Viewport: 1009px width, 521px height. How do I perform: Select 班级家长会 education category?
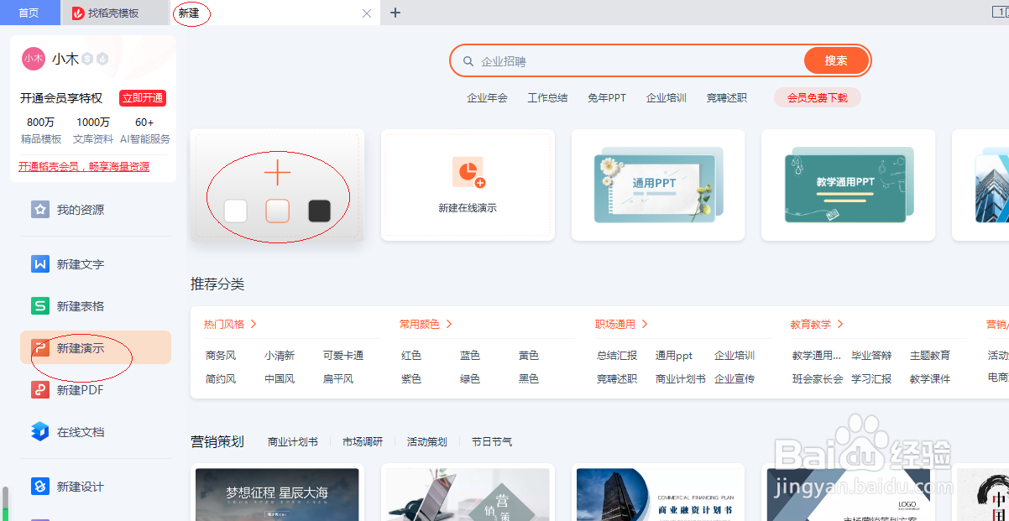point(818,379)
